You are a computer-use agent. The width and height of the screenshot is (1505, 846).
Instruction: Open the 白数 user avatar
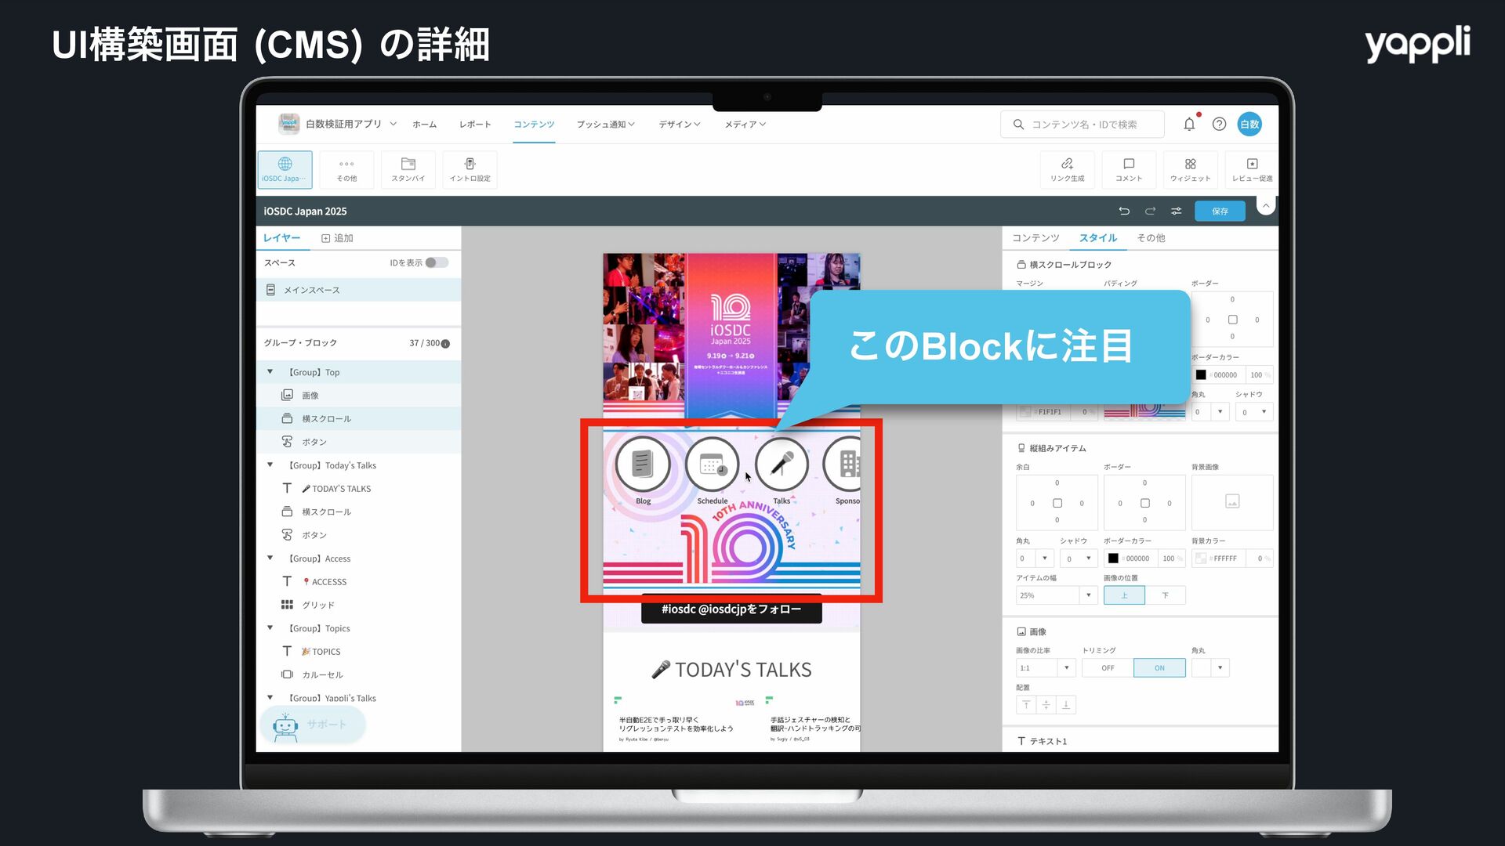[1249, 124]
